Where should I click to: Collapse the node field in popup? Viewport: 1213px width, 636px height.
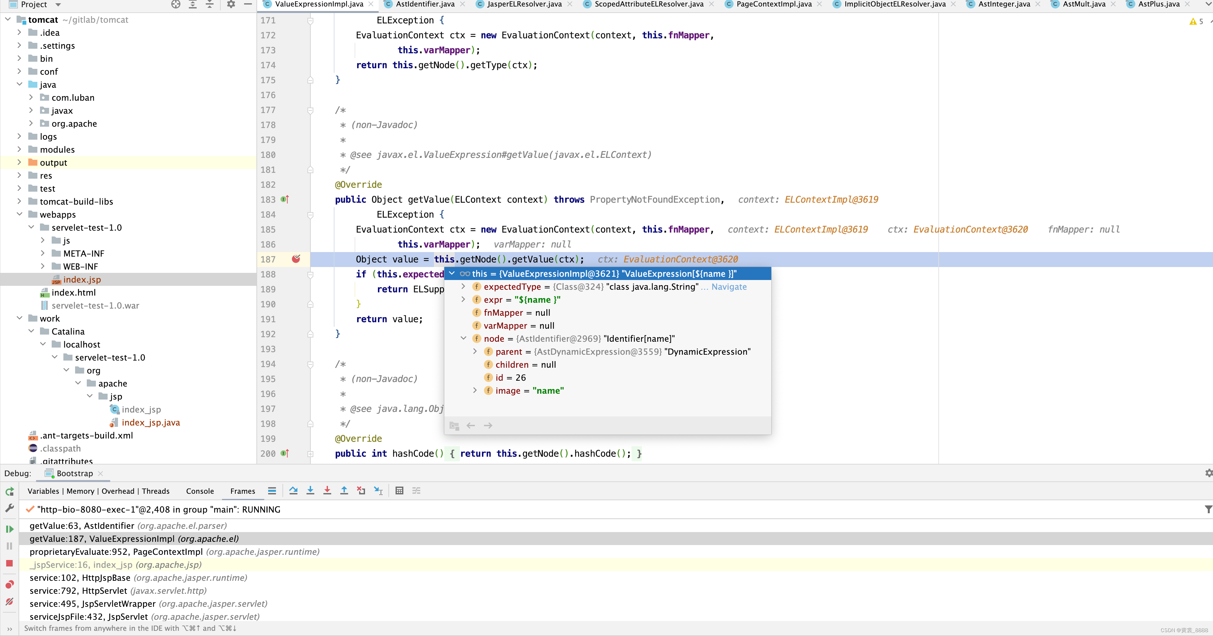(x=463, y=338)
